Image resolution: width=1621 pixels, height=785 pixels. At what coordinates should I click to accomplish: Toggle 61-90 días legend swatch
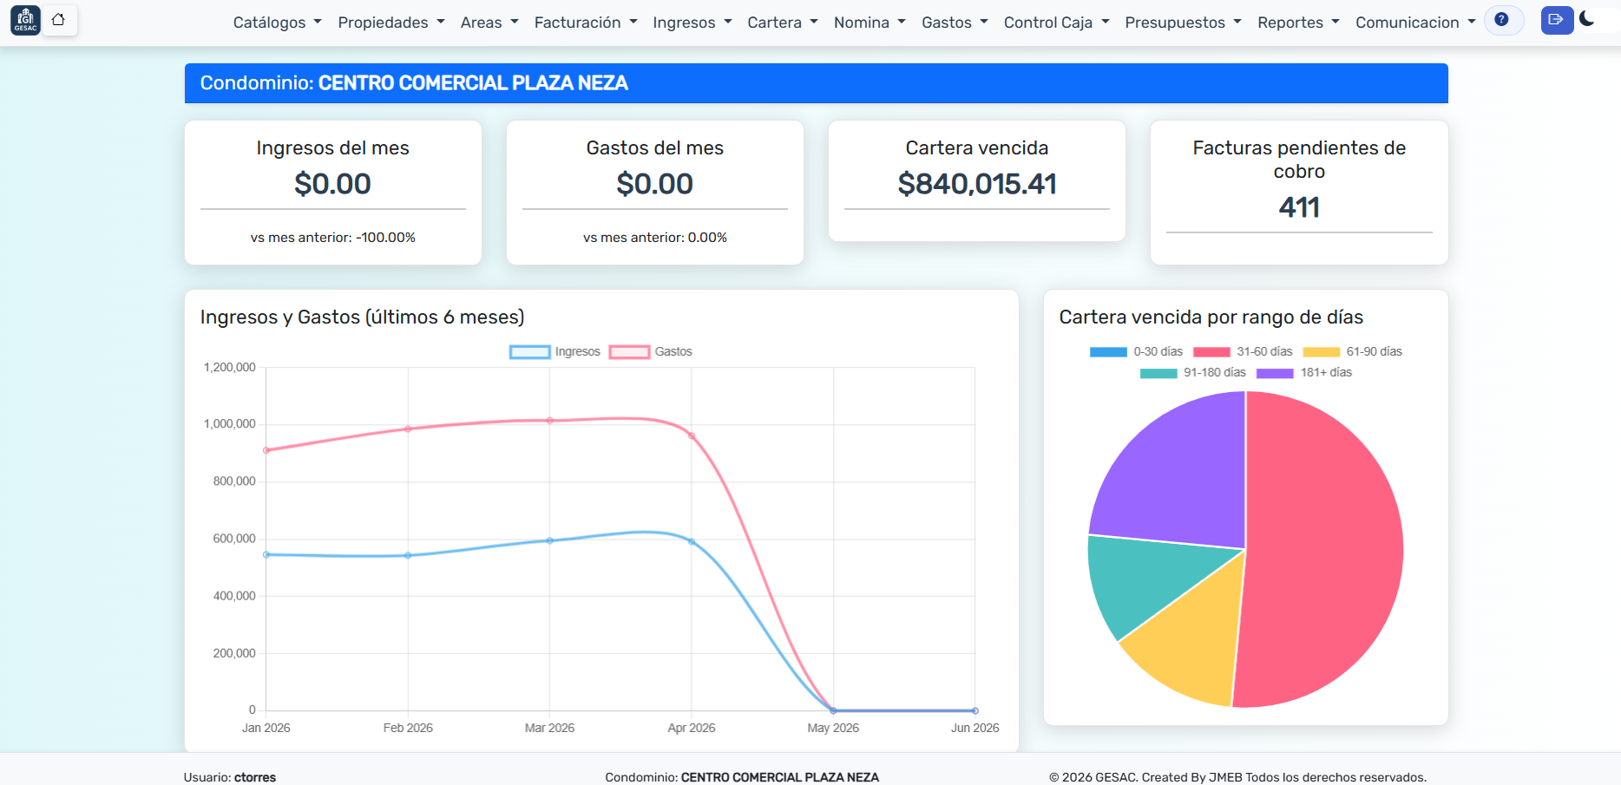coord(1322,351)
